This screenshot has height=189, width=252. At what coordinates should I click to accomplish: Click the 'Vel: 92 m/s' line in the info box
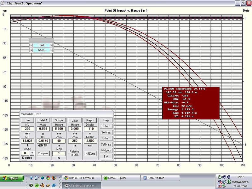182,106
